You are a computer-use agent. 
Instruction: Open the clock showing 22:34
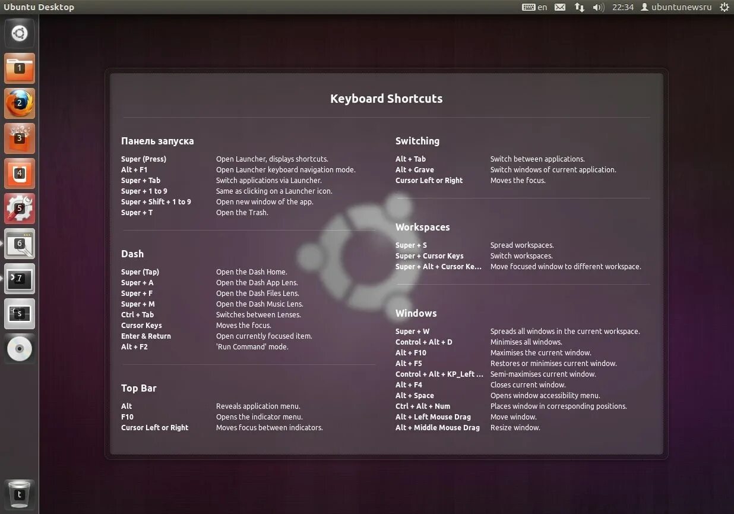click(623, 7)
